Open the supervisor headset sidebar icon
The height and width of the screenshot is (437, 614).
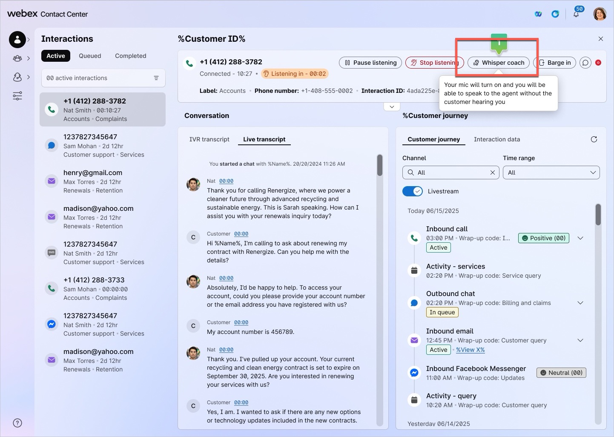tap(17, 77)
